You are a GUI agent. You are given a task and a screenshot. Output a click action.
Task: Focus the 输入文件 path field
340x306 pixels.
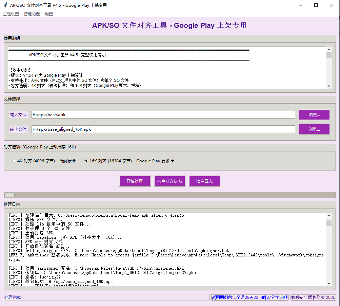click(x=163, y=115)
